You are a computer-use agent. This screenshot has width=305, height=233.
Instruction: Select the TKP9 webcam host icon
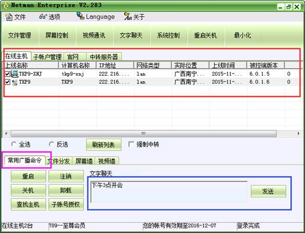coord(15,82)
